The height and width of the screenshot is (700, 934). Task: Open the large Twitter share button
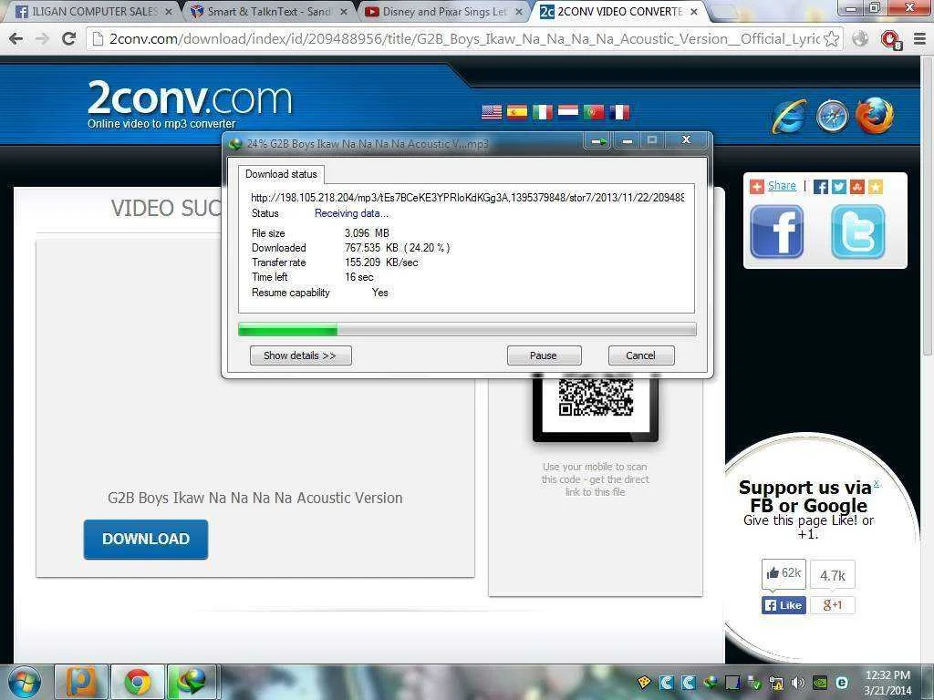click(x=857, y=232)
